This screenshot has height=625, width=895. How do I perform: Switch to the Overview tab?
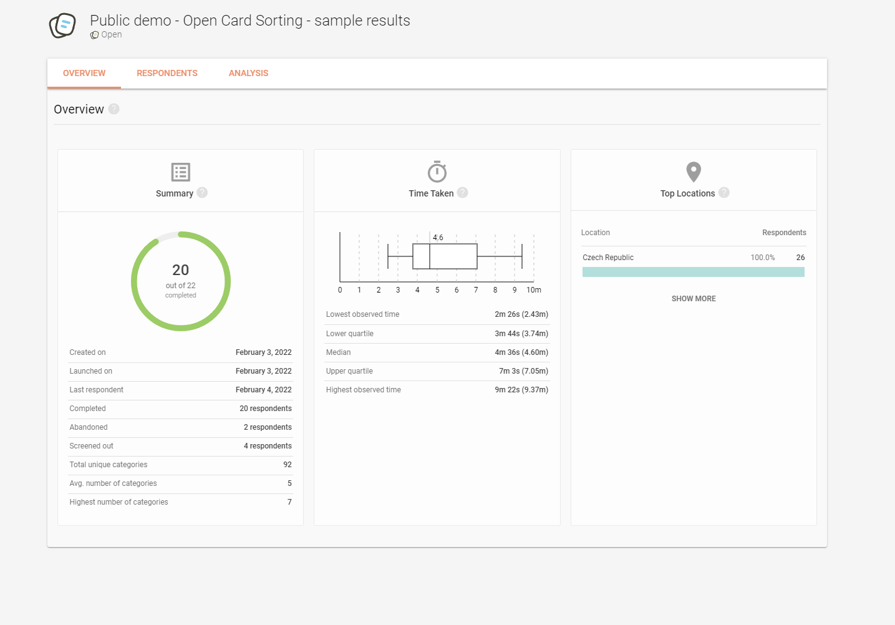84,73
